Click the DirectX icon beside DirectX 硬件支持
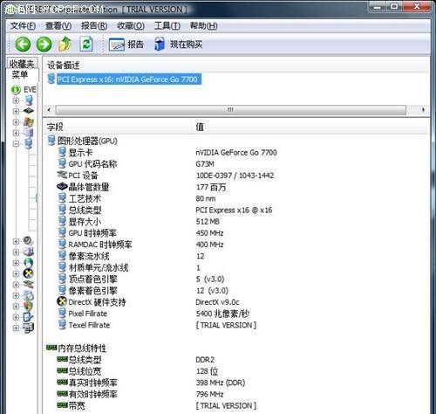 point(62,301)
